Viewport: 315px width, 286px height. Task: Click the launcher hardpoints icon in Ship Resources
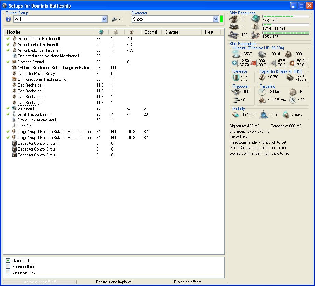[234, 27]
